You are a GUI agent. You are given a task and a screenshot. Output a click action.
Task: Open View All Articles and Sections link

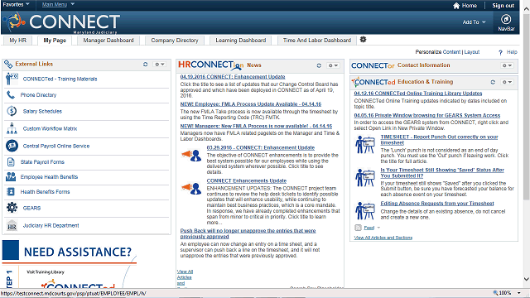pos(383,238)
